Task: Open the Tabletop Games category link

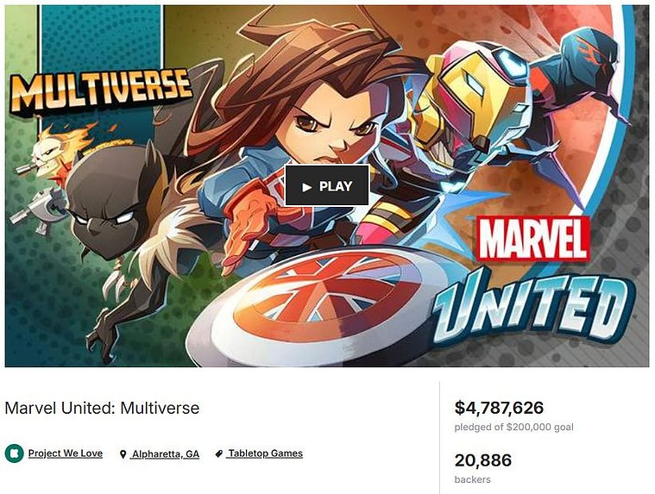Action: 265,453
